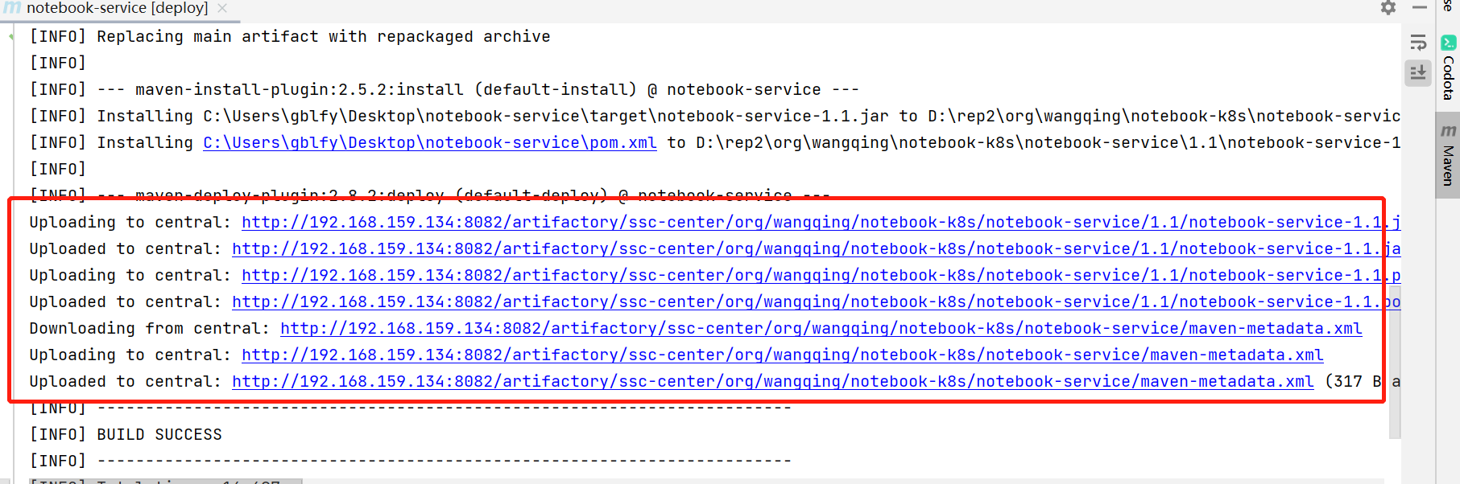The height and width of the screenshot is (484, 1460).
Task: Open the Uploading link ending in 1.1.p
Action: tap(821, 275)
